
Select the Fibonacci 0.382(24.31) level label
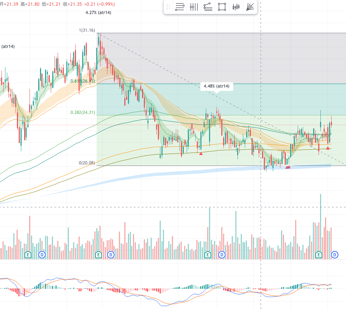pos(83,112)
